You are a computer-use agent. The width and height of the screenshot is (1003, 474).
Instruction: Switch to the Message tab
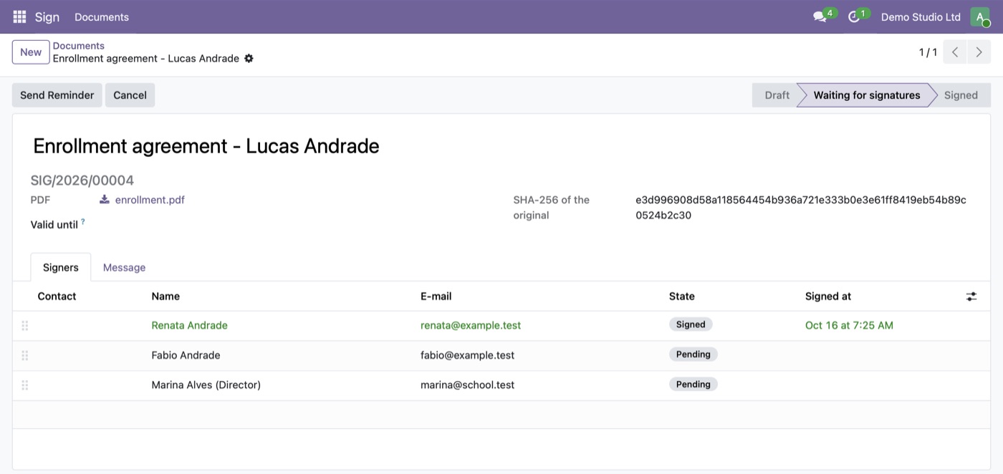pos(124,267)
